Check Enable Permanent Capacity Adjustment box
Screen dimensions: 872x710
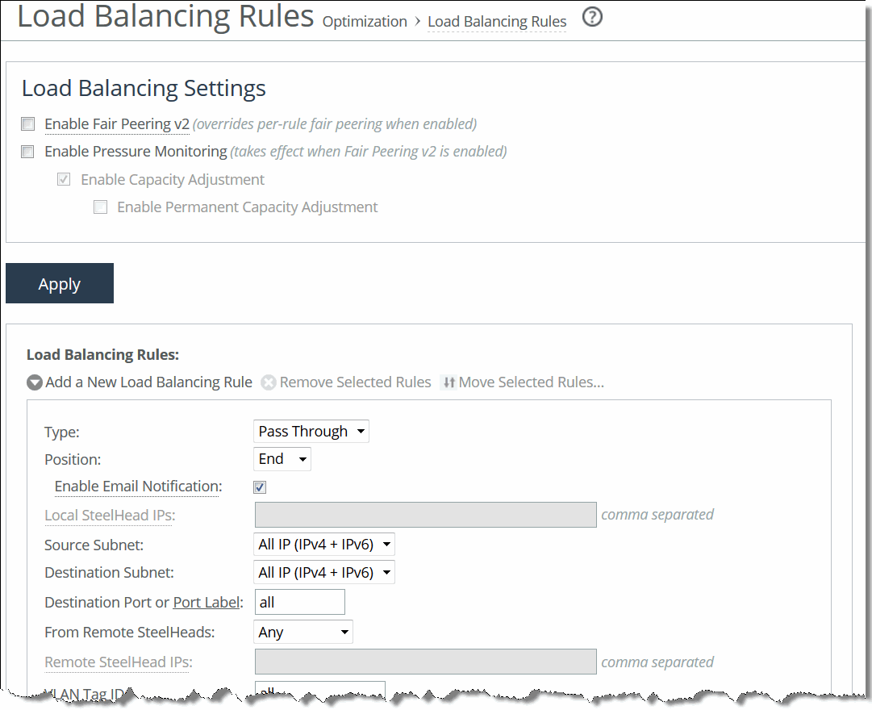pos(101,207)
